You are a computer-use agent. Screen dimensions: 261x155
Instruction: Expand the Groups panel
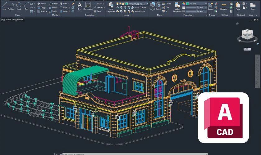point(213,15)
